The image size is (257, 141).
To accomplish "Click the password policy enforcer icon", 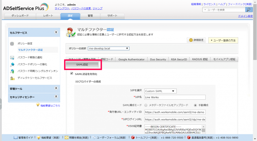I will click(x=12, y=64).
